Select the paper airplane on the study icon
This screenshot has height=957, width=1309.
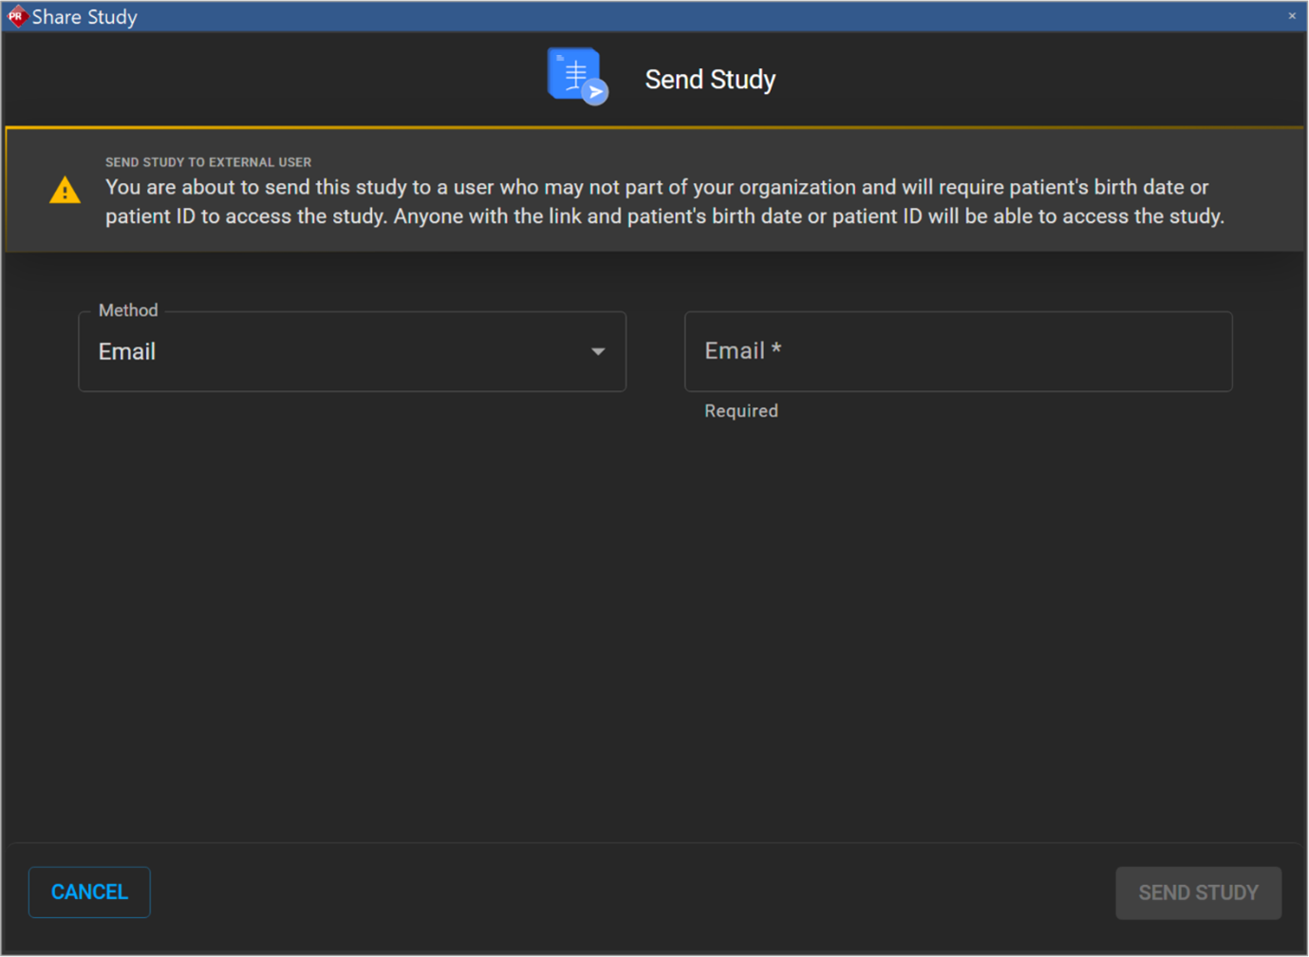click(x=595, y=91)
